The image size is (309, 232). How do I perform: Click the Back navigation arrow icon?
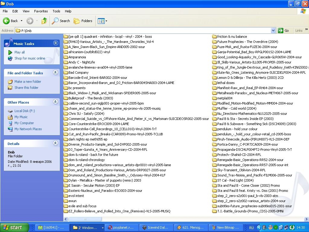[x=6, y=21]
